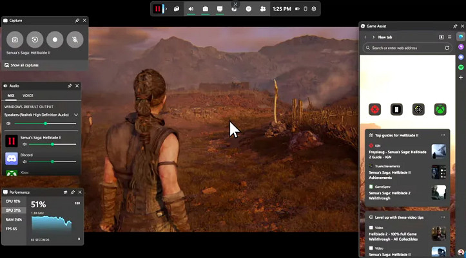
Task: Open the Spotify widget in the top bar
Action: (249, 9)
